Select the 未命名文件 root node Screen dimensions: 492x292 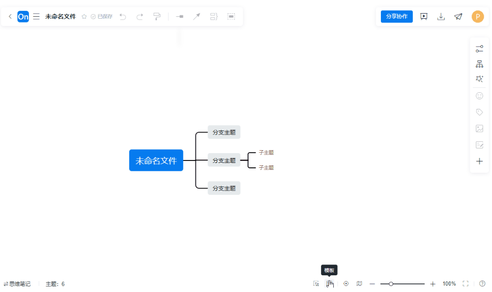click(x=156, y=160)
